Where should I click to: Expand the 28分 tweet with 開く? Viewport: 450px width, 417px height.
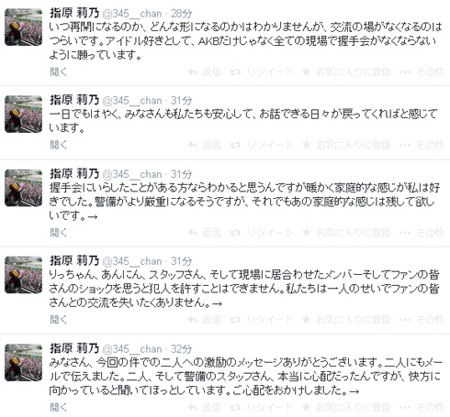tap(58, 72)
